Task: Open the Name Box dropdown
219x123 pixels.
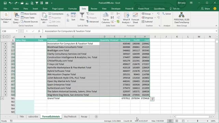Action: click(x=17, y=31)
